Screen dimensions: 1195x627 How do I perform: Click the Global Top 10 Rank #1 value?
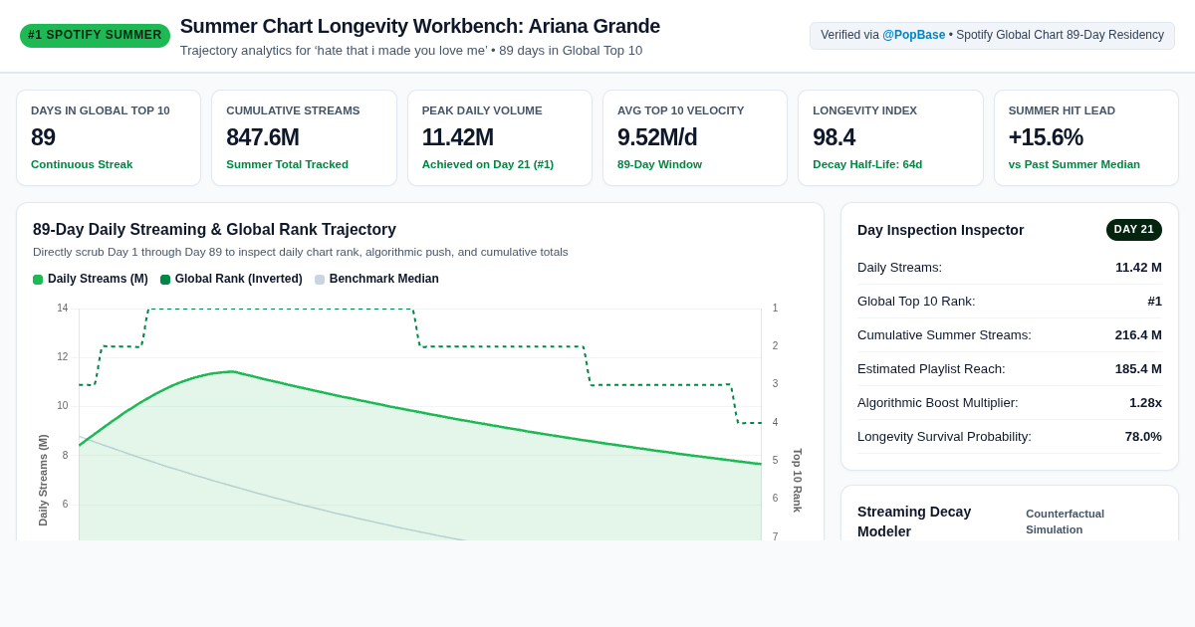click(x=1154, y=301)
